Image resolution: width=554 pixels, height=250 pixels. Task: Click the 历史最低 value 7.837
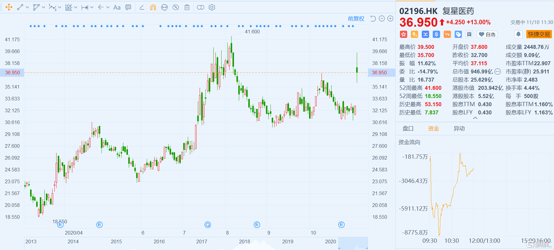(432, 113)
